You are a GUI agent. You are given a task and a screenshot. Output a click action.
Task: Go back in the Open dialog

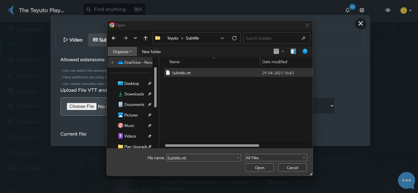coord(114,38)
